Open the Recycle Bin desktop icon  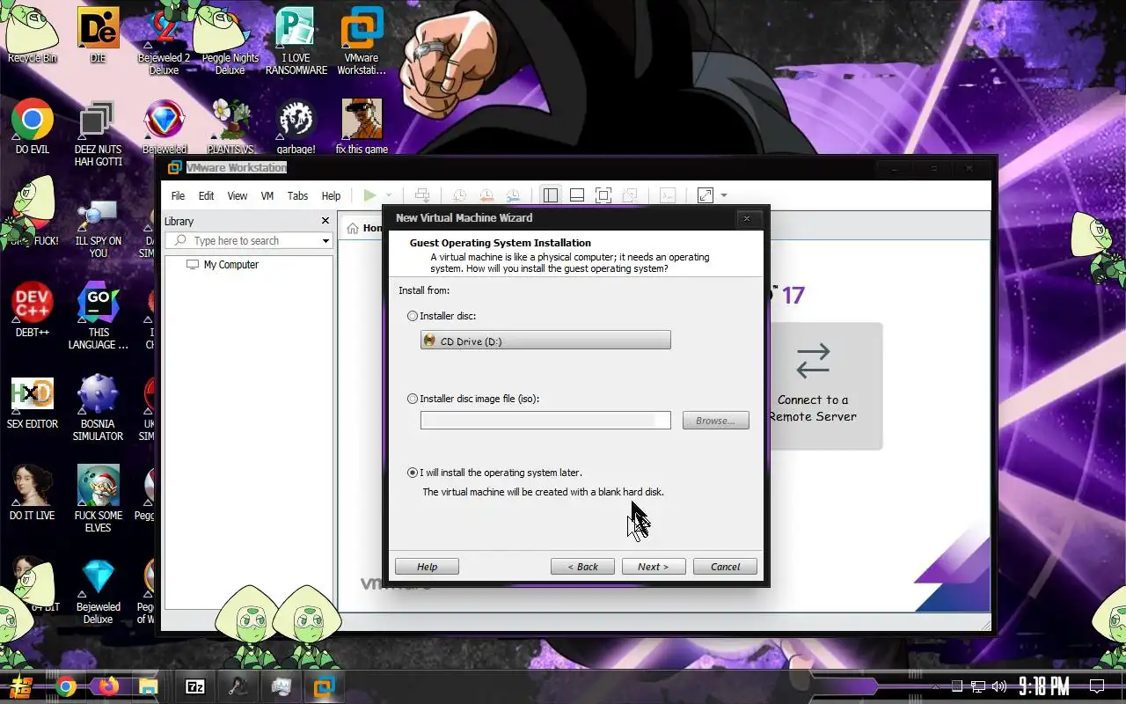point(33,35)
